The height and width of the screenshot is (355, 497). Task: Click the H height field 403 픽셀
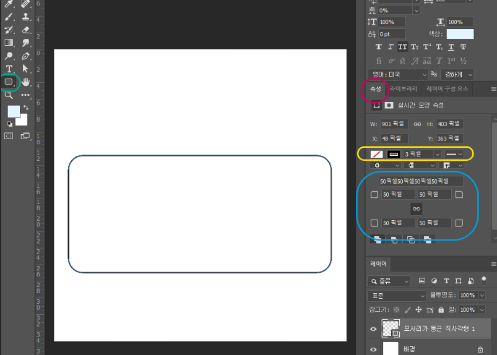[x=449, y=124]
